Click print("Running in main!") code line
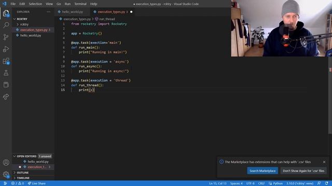This screenshot has height=186, width=332. pos(103,52)
